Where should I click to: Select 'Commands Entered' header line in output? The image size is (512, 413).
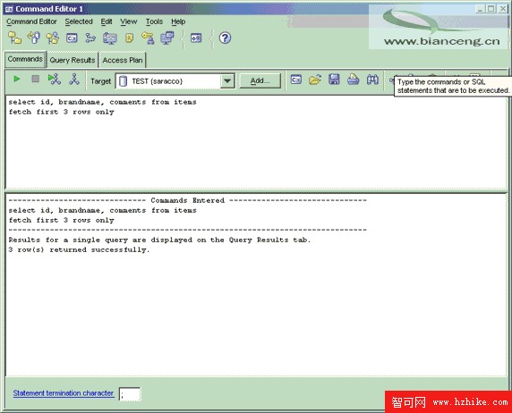(x=188, y=200)
